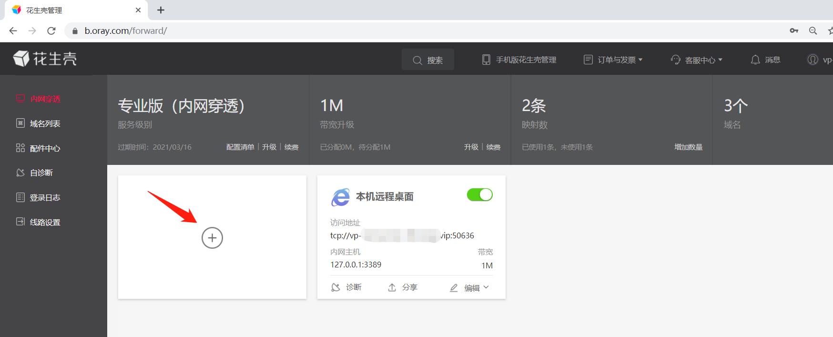Click the 本机远程桌面 mapping title
Image resolution: width=833 pixels, height=337 pixels.
click(385, 196)
